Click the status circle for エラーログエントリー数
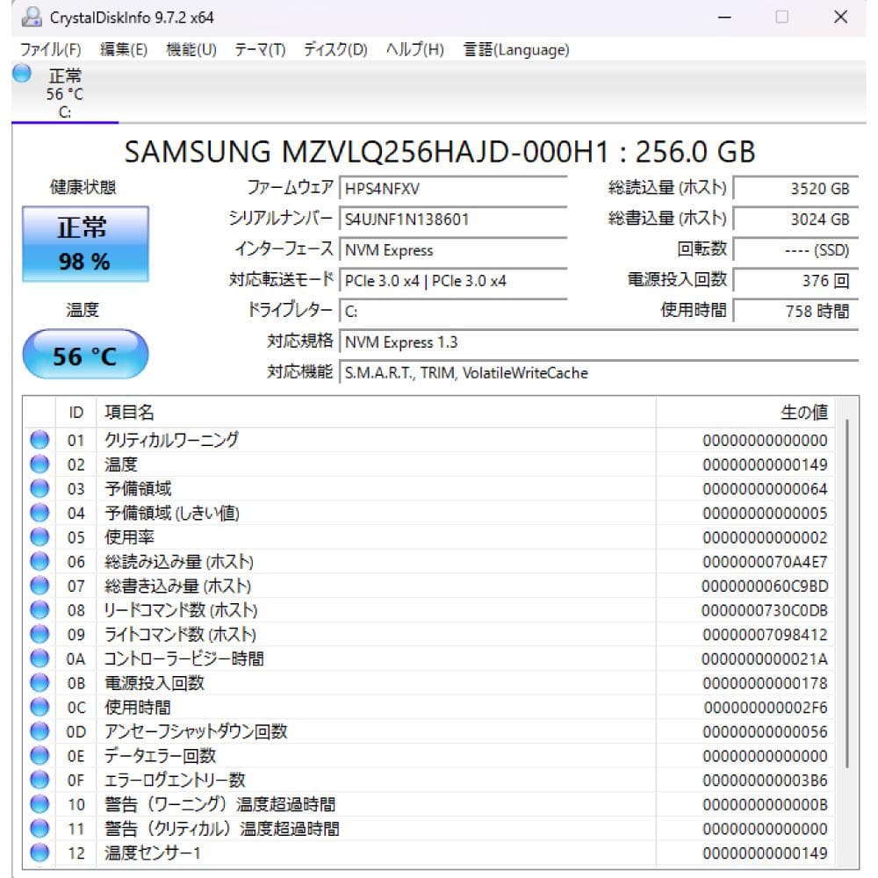878x878 pixels. (39, 780)
